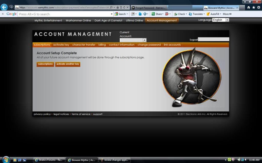
Task: Open the Google Search button dropdown arrow
Action: coord(127,14)
